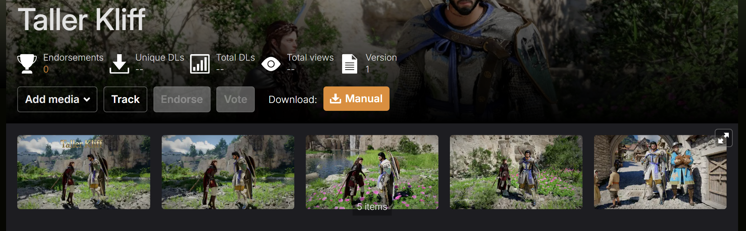Expand gallery with fullscreen arrows icon

pyautogui.click(x=723, y=138)
